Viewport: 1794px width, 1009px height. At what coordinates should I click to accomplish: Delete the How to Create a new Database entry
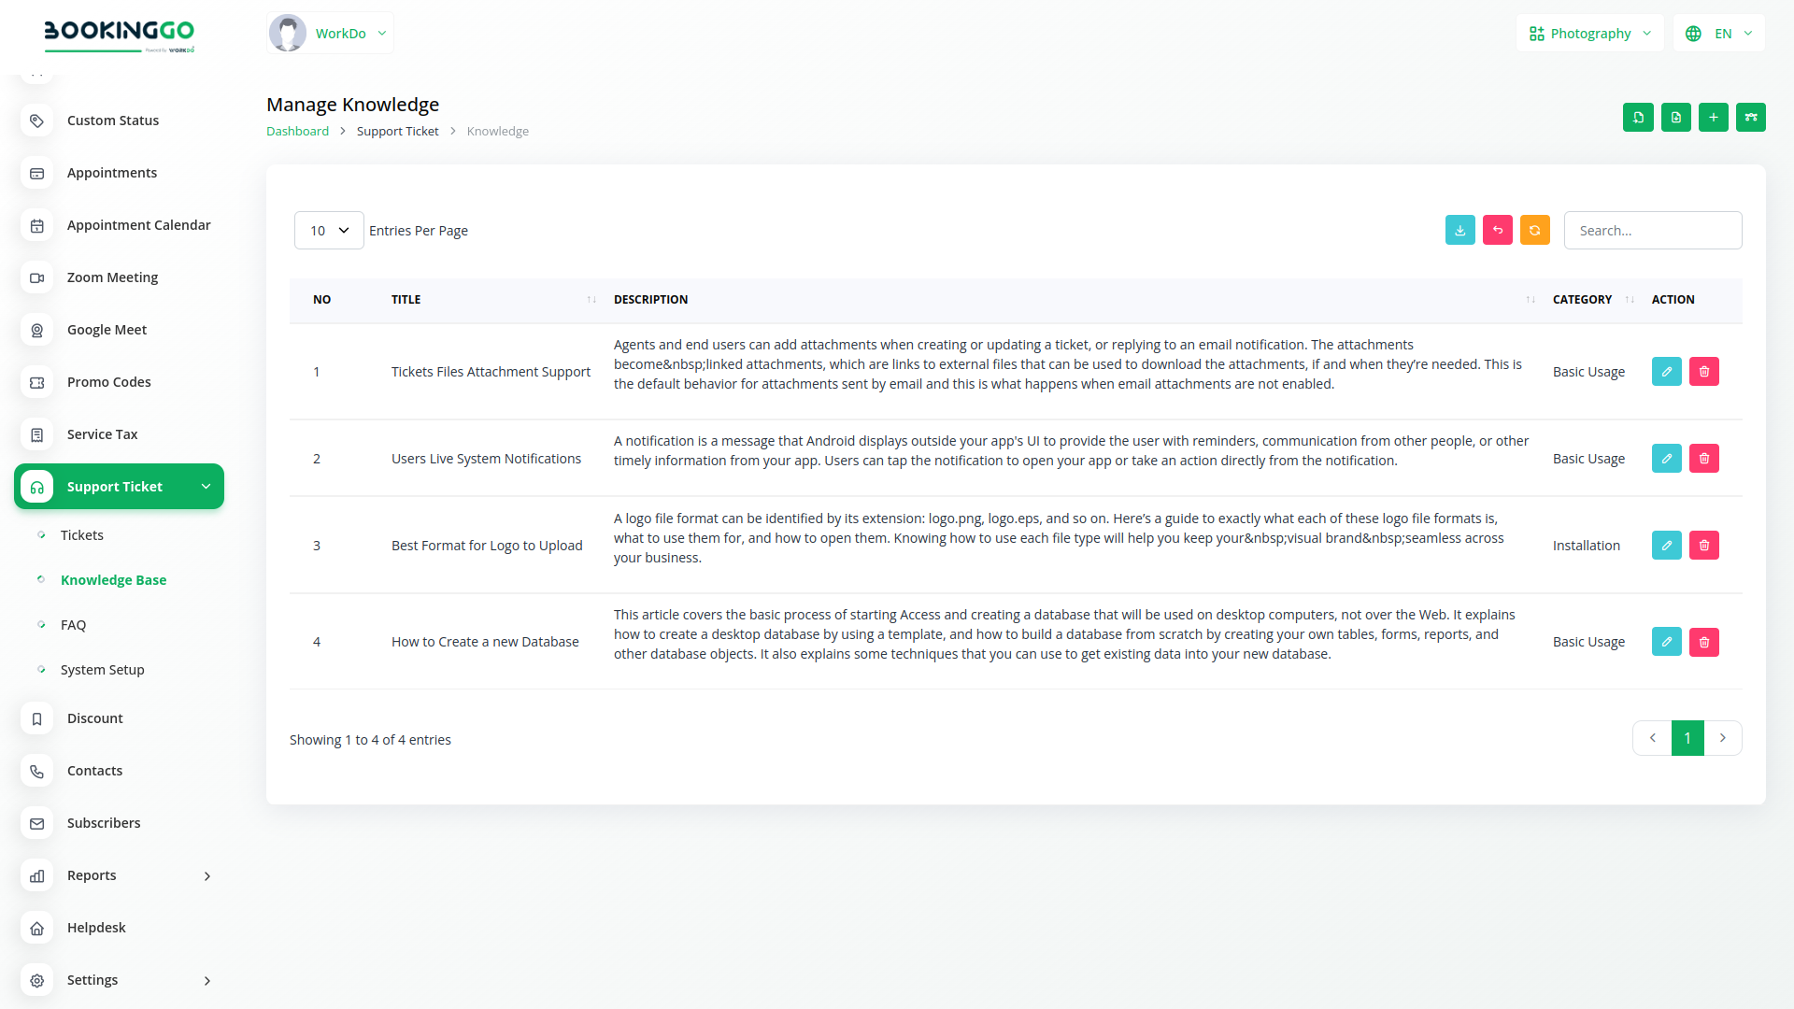(x=1703, y=642)
